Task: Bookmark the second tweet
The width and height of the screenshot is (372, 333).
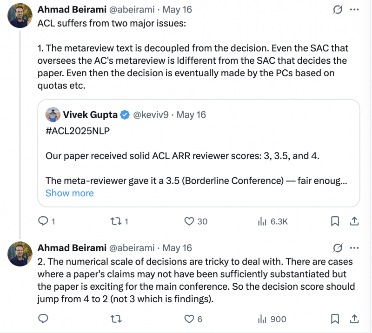Action: point(335,319)
